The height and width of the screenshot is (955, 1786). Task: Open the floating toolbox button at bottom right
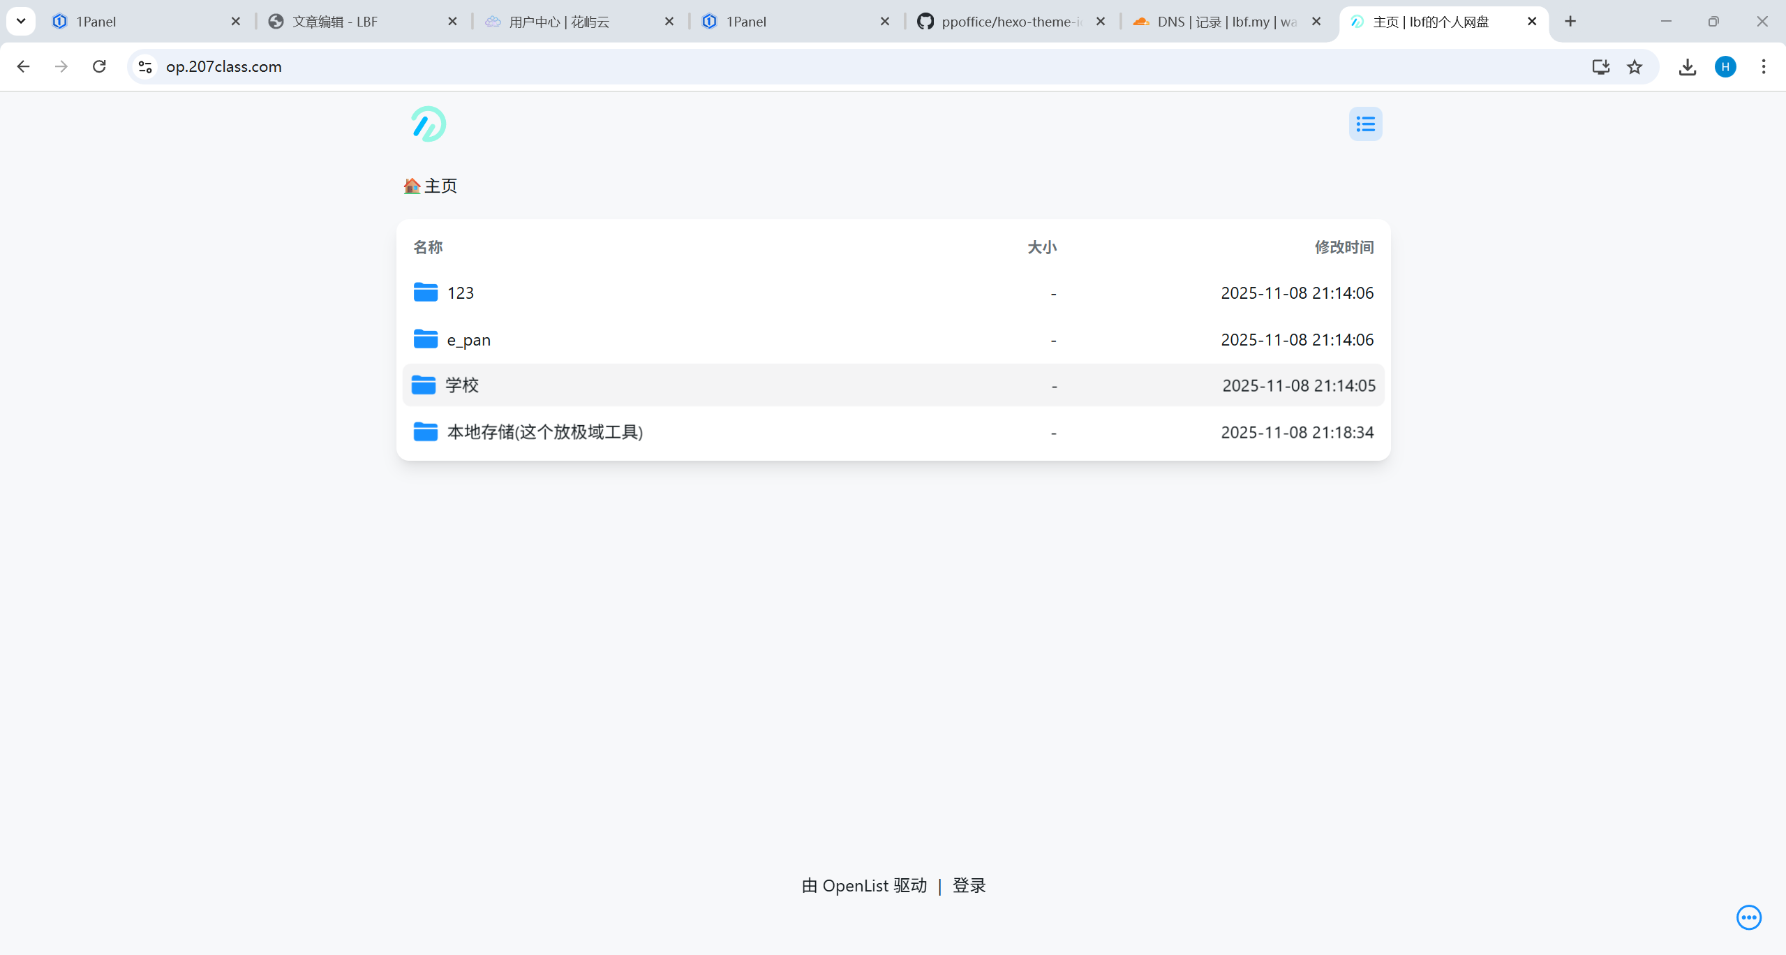(1748, 917)
